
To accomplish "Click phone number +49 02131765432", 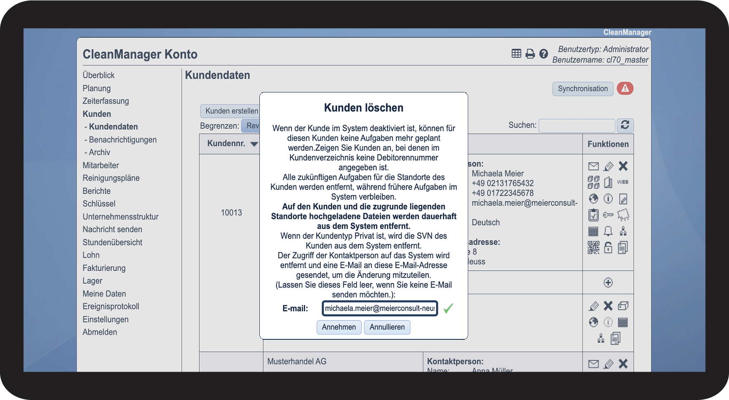I will tap(503, 183).
